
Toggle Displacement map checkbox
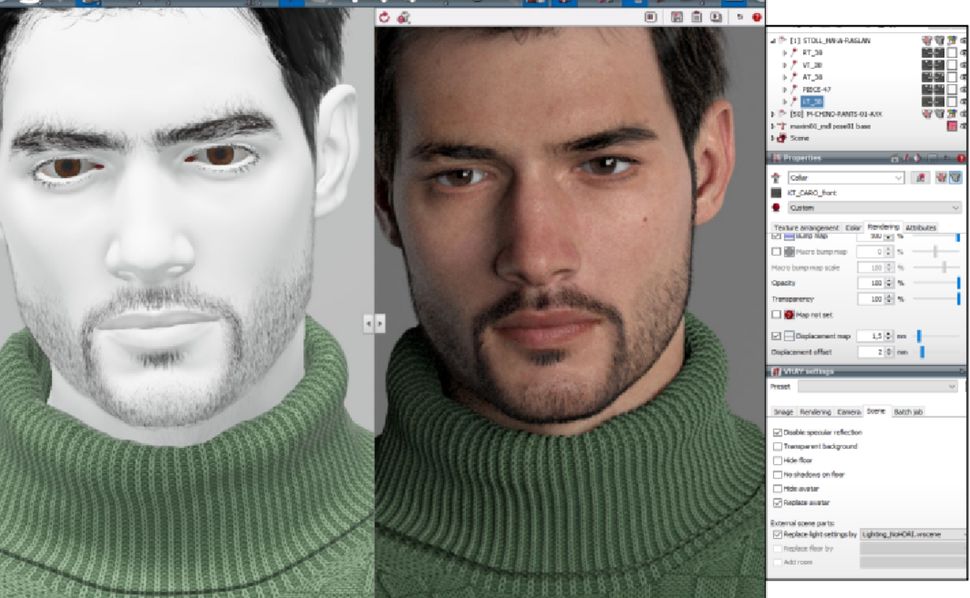coord(777,336)
